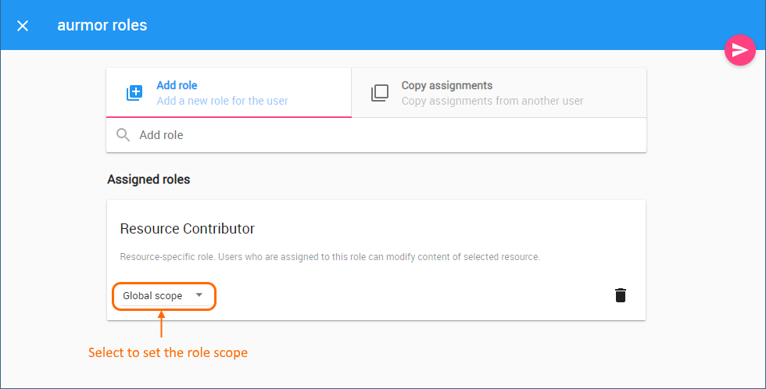Delete the Resource Contributor role via trash icon
This screenshot has height=389, width=766.
click(621, 295)
